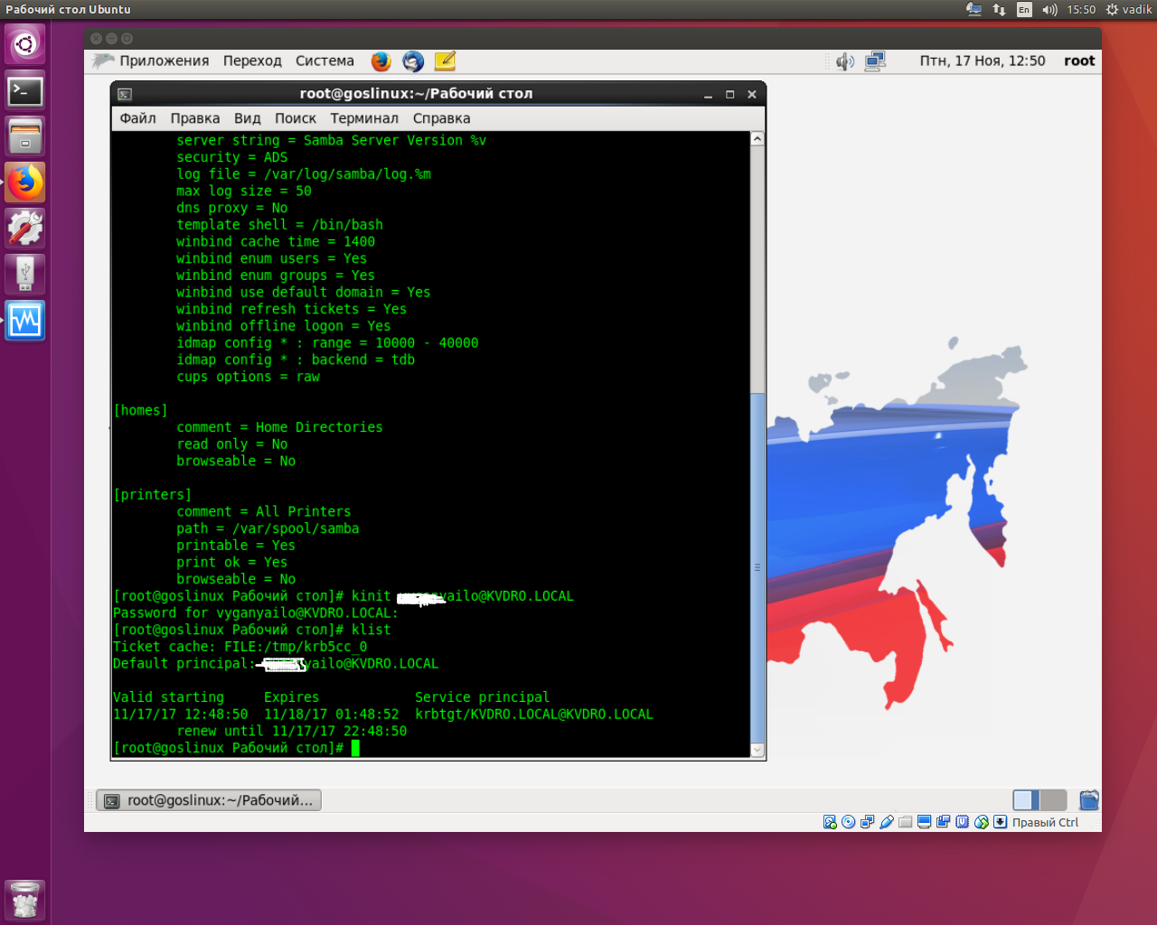Open Ubuntu session menu vadik
Image resolution: width=1157 pixels, height=925 pixels.
click(x=1129, y=10)
